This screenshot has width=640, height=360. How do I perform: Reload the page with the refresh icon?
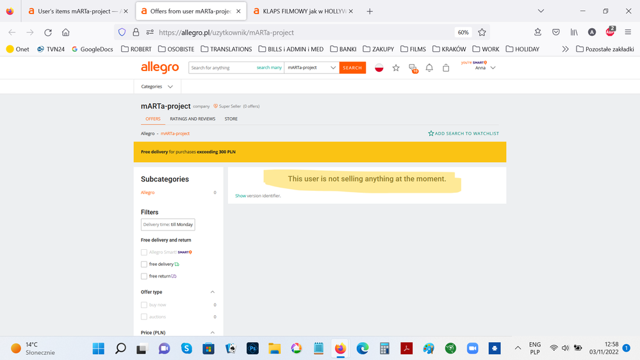point(48,32)
